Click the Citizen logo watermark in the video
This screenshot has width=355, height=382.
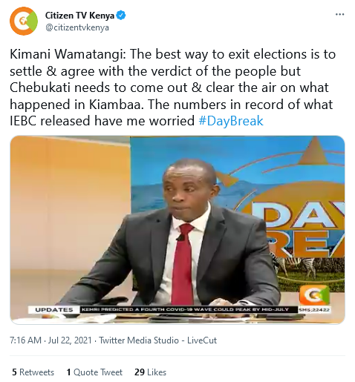coord(314,294)
